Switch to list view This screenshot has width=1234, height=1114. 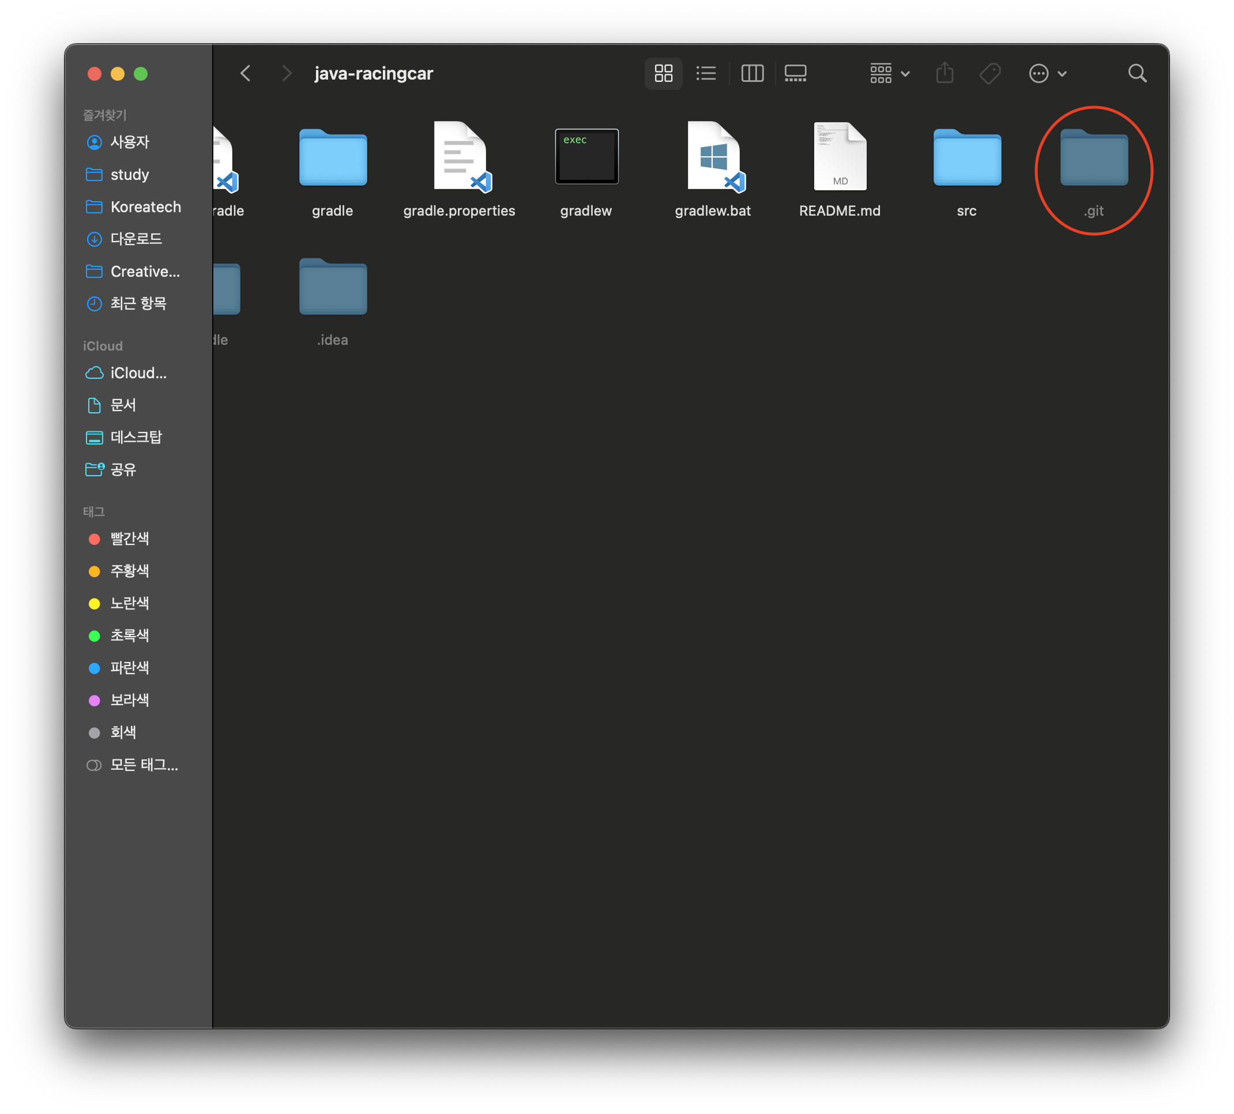[x=706, y=73]
